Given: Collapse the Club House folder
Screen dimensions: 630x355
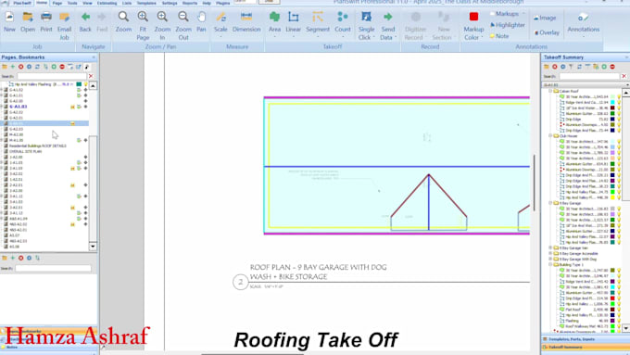Looking at the screenshot, I should click(x=550, y=136).
